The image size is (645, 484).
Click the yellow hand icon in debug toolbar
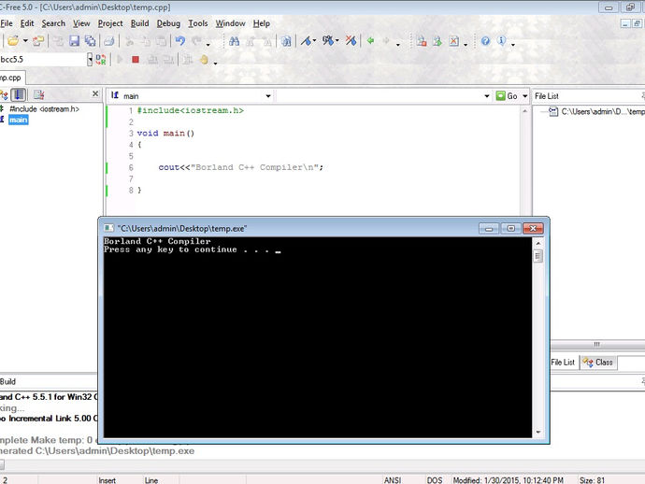coord(204,60)
